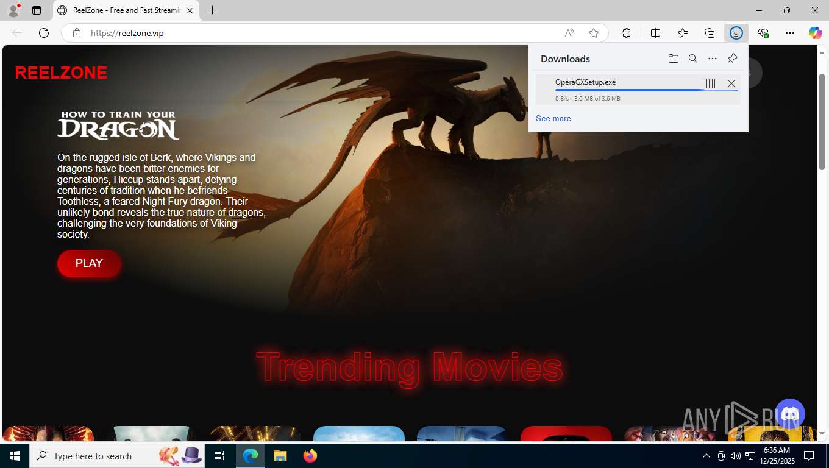
Task: Launch Copilot from the toolbar
Action: tap(816, 33)
